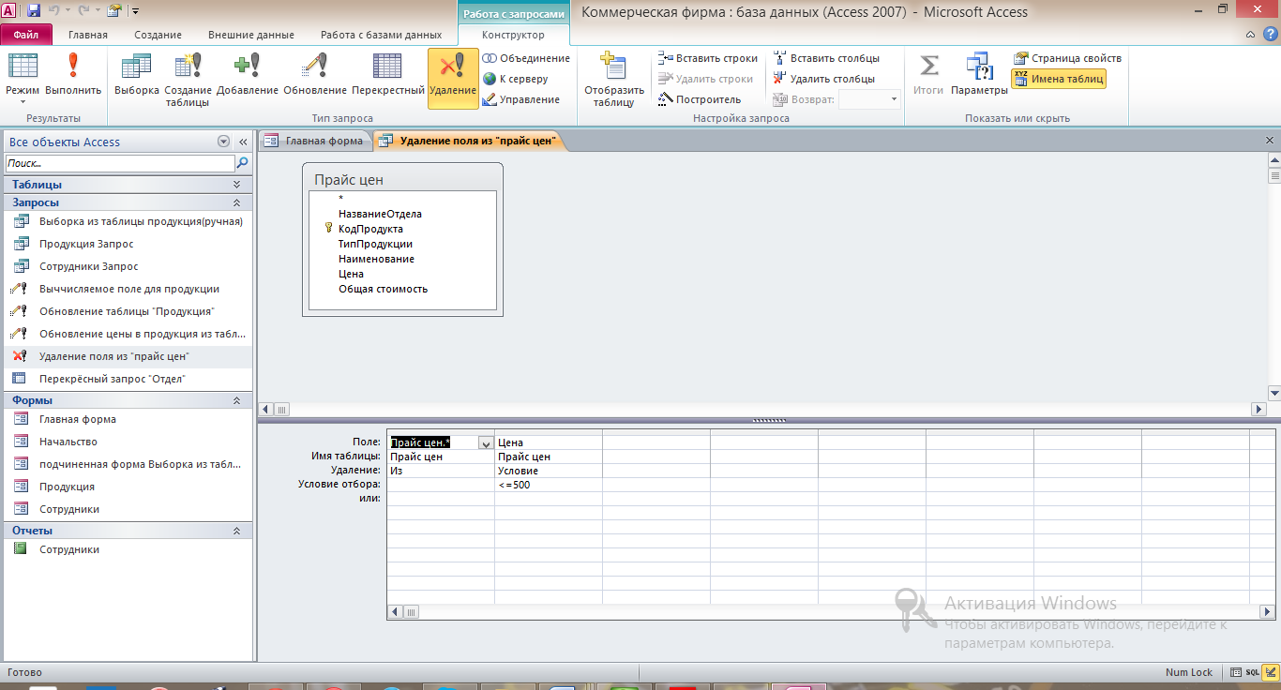Select Перекрёсный запрос "Отдел"
Screen dimensions: 1281x690
click(x=128, y=379)
